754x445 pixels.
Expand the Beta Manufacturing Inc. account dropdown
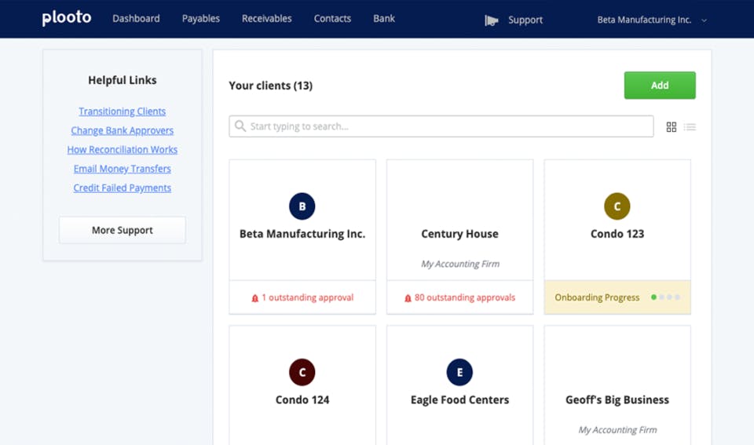tap(704, 20)
